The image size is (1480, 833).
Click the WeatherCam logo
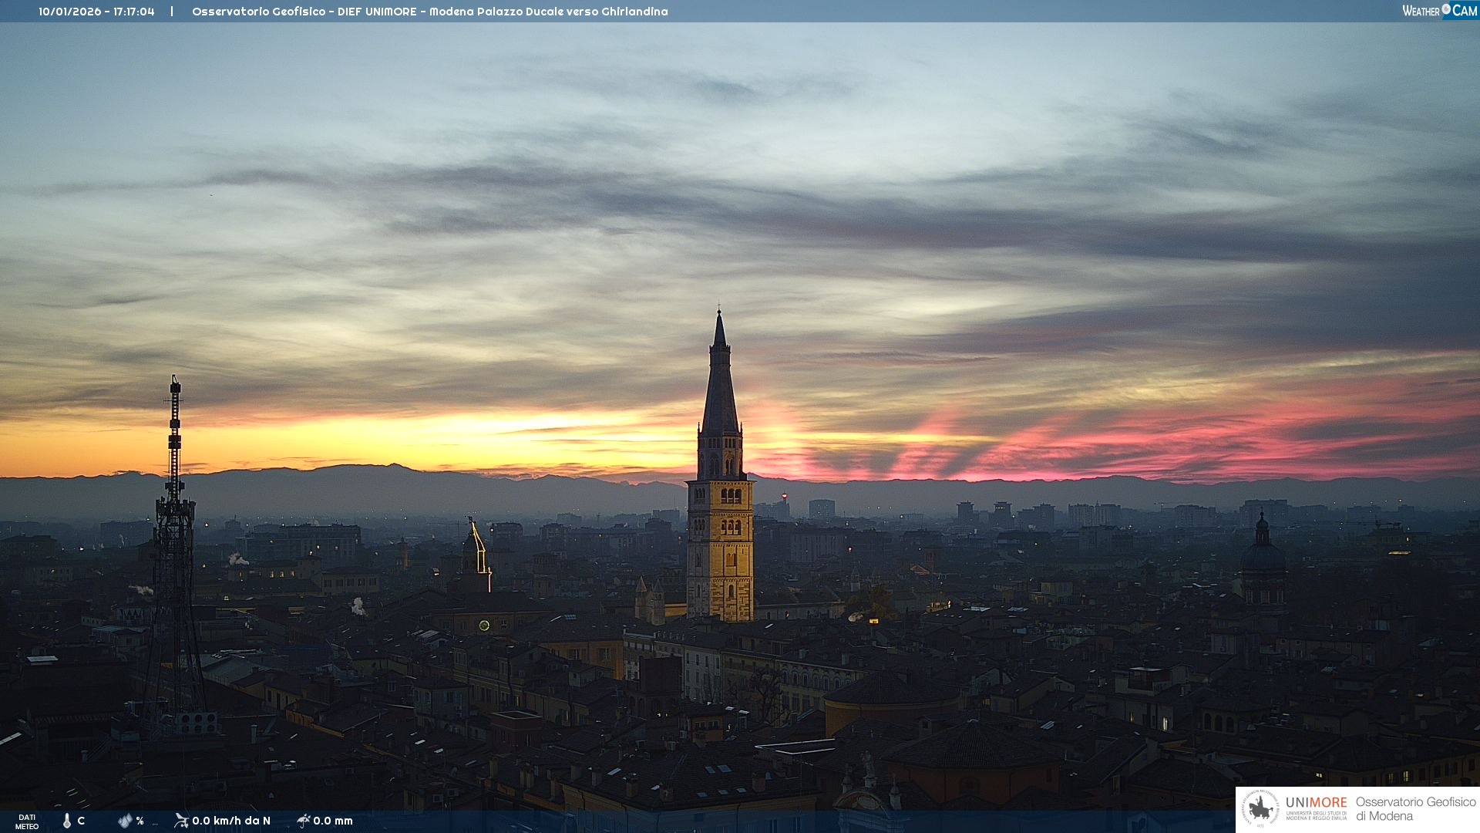coord(1439,11)
